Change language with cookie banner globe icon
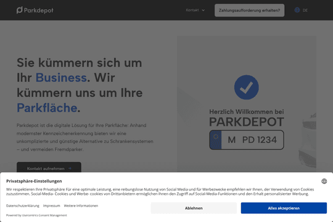Image resolution: width=333 pixels, height=222 pixels. pyautogui.click(x=324, y=181)
